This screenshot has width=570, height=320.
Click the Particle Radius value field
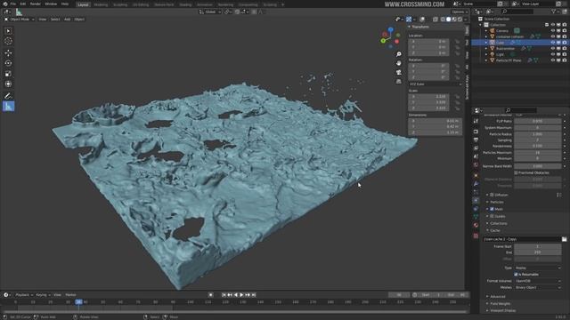537,134
